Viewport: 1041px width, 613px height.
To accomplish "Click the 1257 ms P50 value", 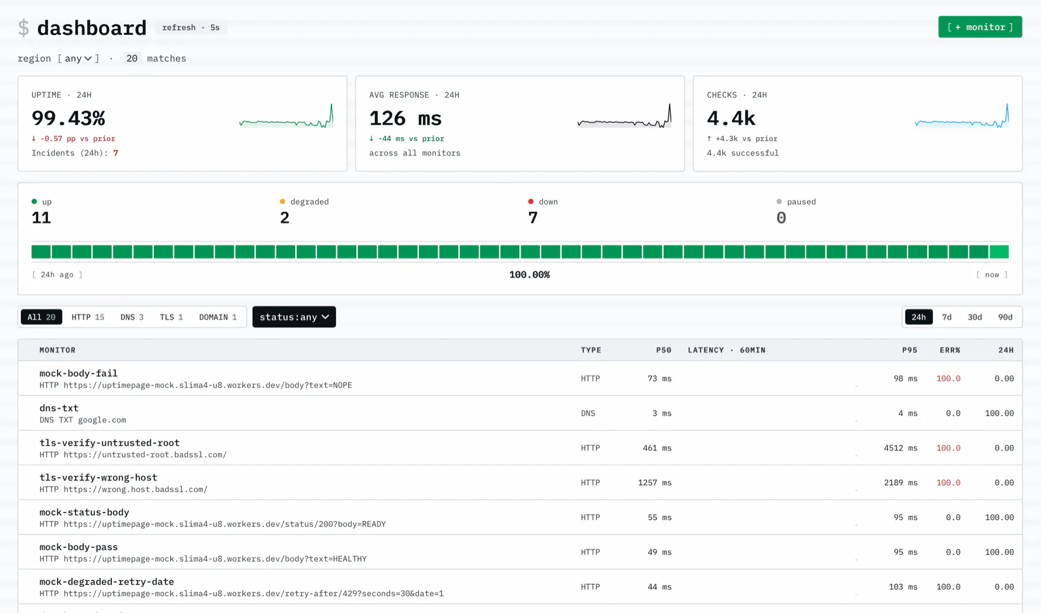I will coord(655,482).
